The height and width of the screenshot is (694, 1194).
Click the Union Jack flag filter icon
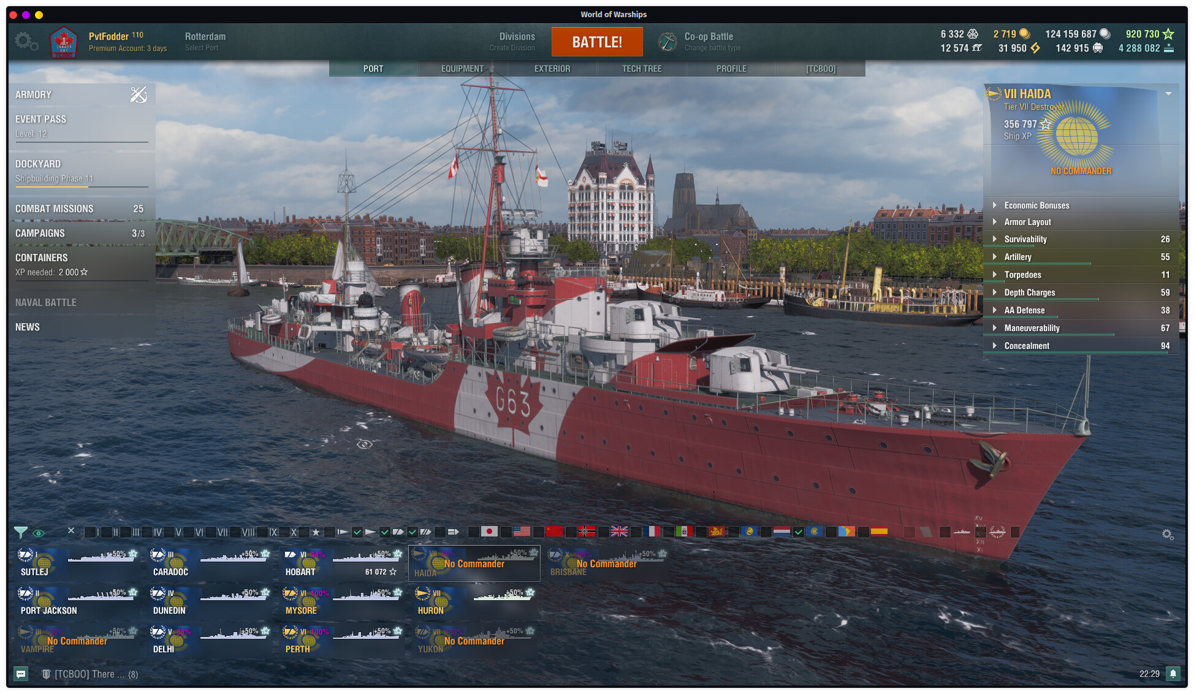pos(619,532)
